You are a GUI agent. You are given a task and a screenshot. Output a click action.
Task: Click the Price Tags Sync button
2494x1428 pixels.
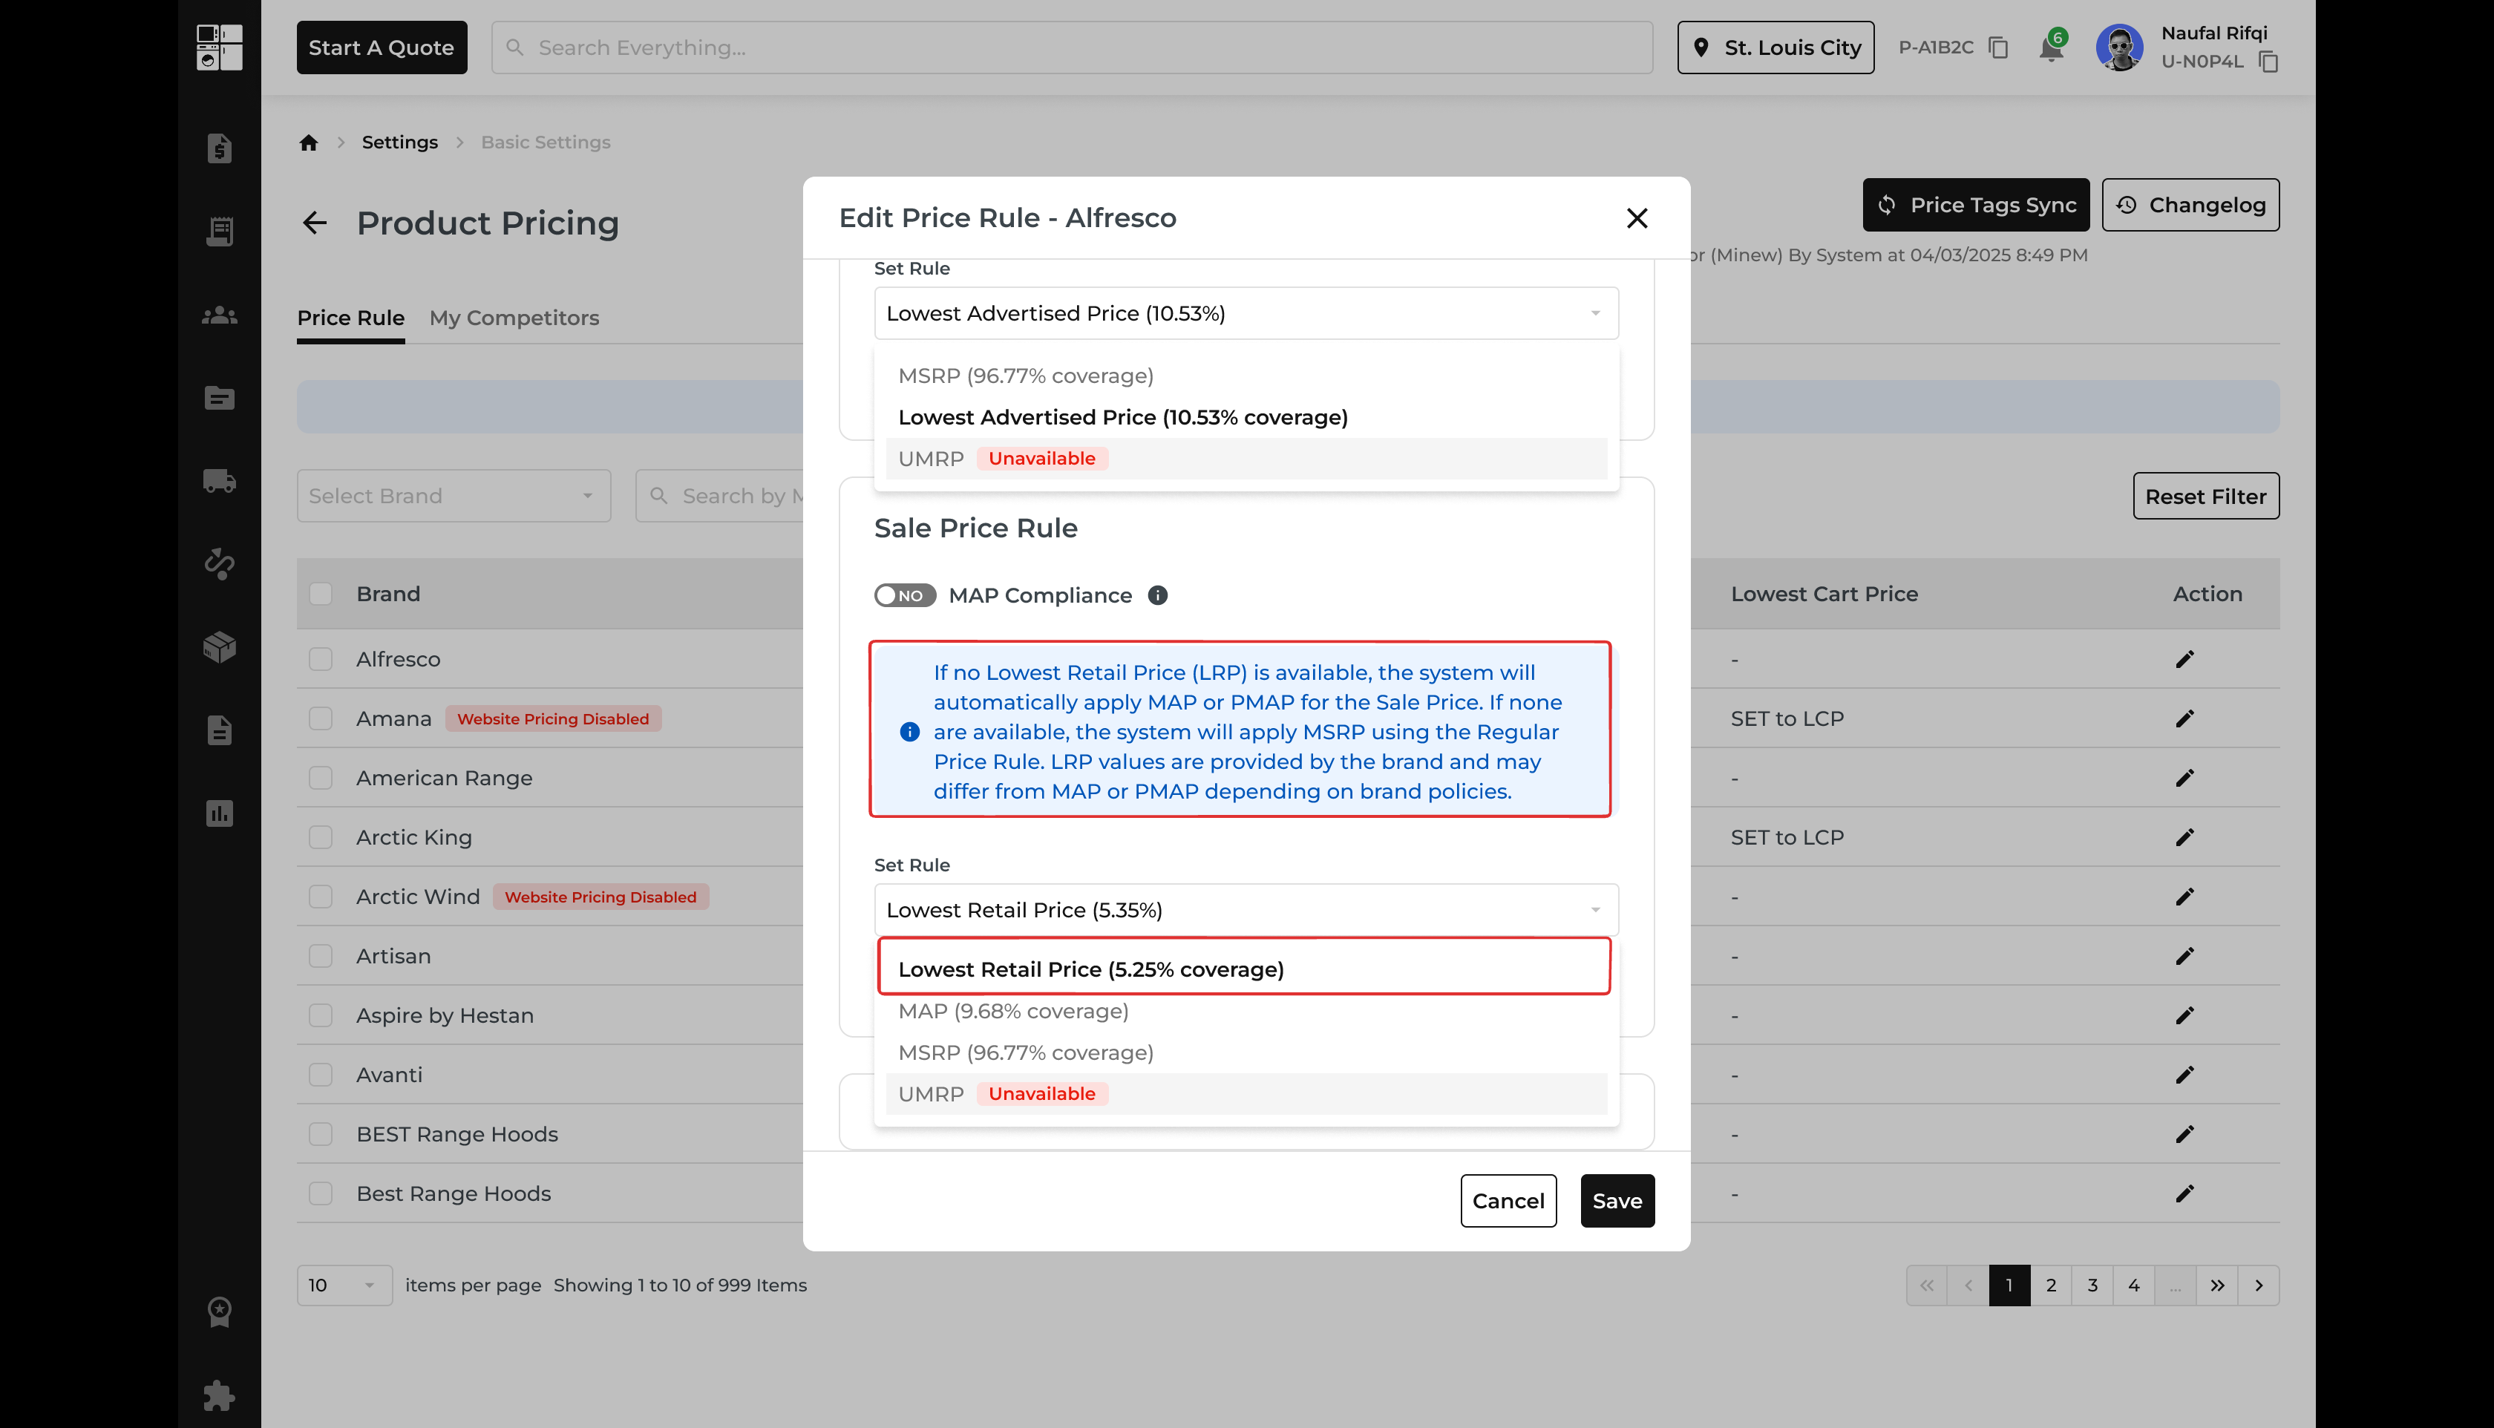click(1975, 205)
